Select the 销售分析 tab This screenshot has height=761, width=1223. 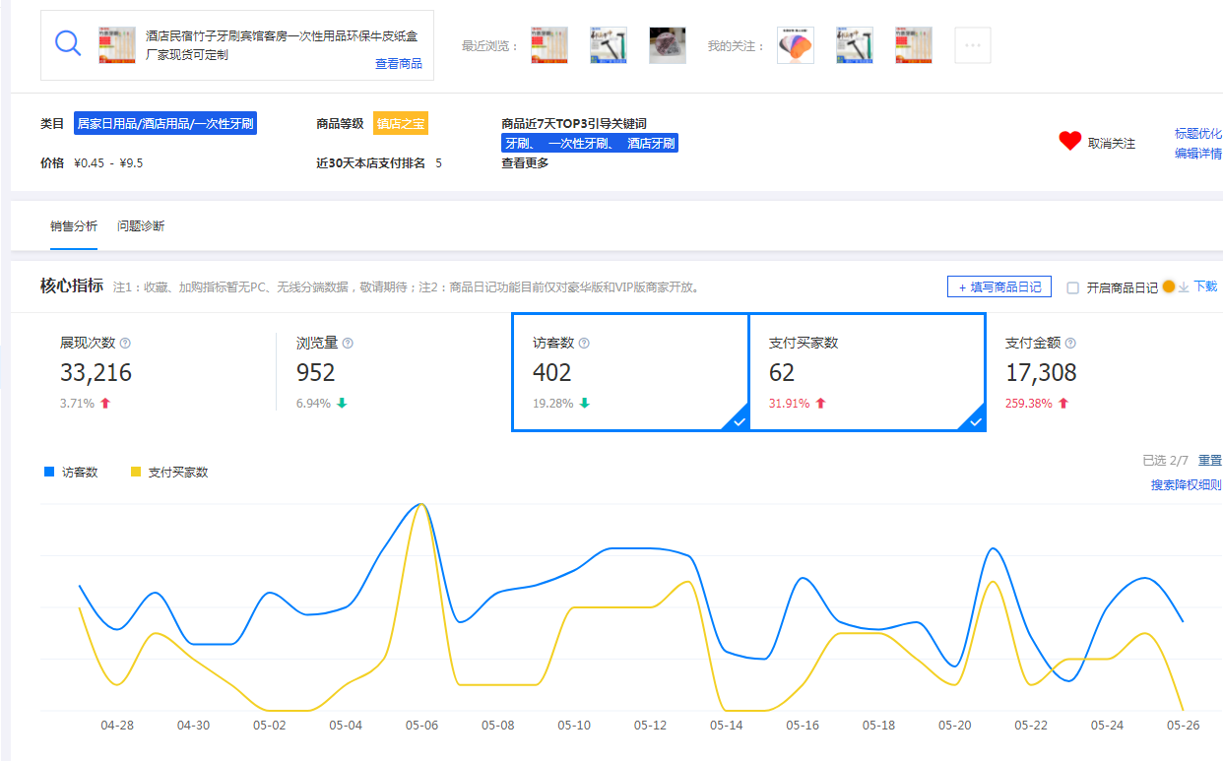tap(74, 226)
